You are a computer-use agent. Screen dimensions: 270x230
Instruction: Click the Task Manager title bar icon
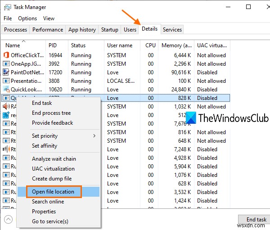point(8,7)
